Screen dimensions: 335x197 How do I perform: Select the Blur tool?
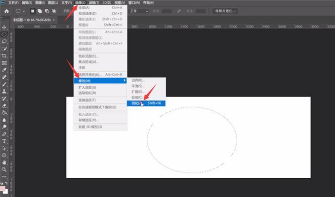point(4,120)
